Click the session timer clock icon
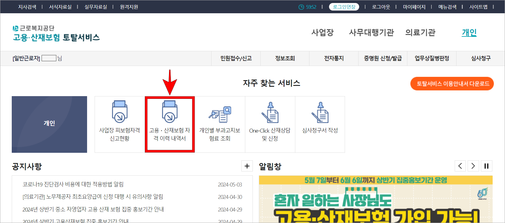 (x=301, y=7)
